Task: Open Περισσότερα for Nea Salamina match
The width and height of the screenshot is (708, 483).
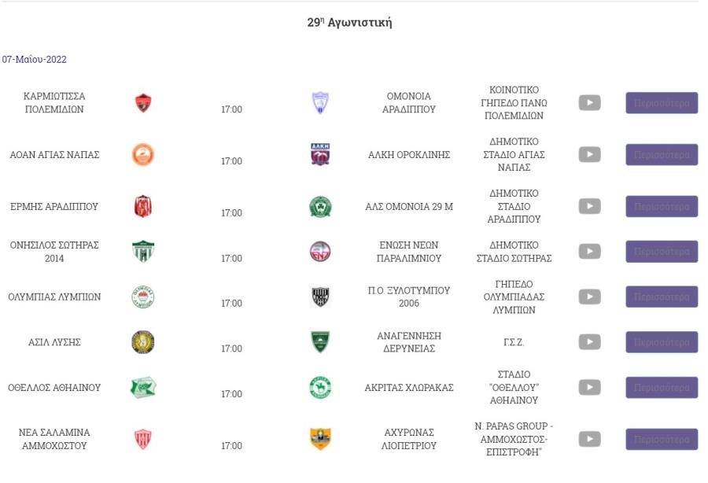Action: tap(662, 439)
